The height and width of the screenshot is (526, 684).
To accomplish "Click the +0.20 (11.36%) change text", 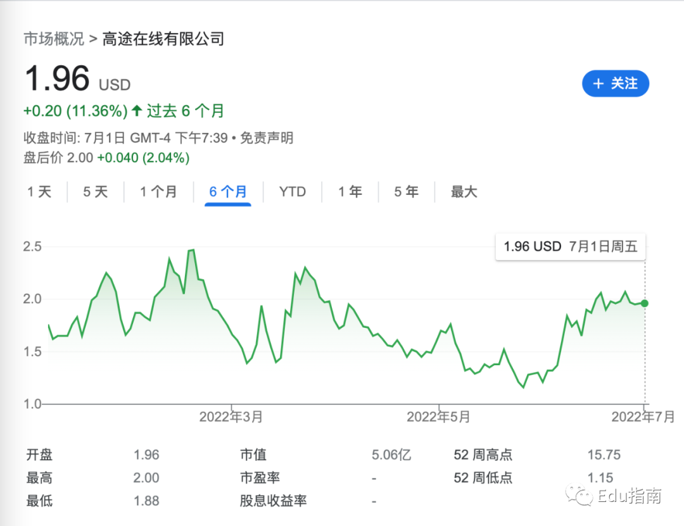I will coord(75,111).
